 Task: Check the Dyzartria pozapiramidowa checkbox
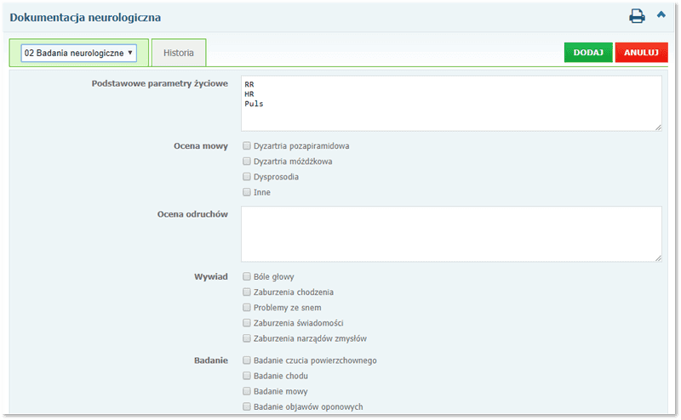pyautogui.click(x=247, y=146)
